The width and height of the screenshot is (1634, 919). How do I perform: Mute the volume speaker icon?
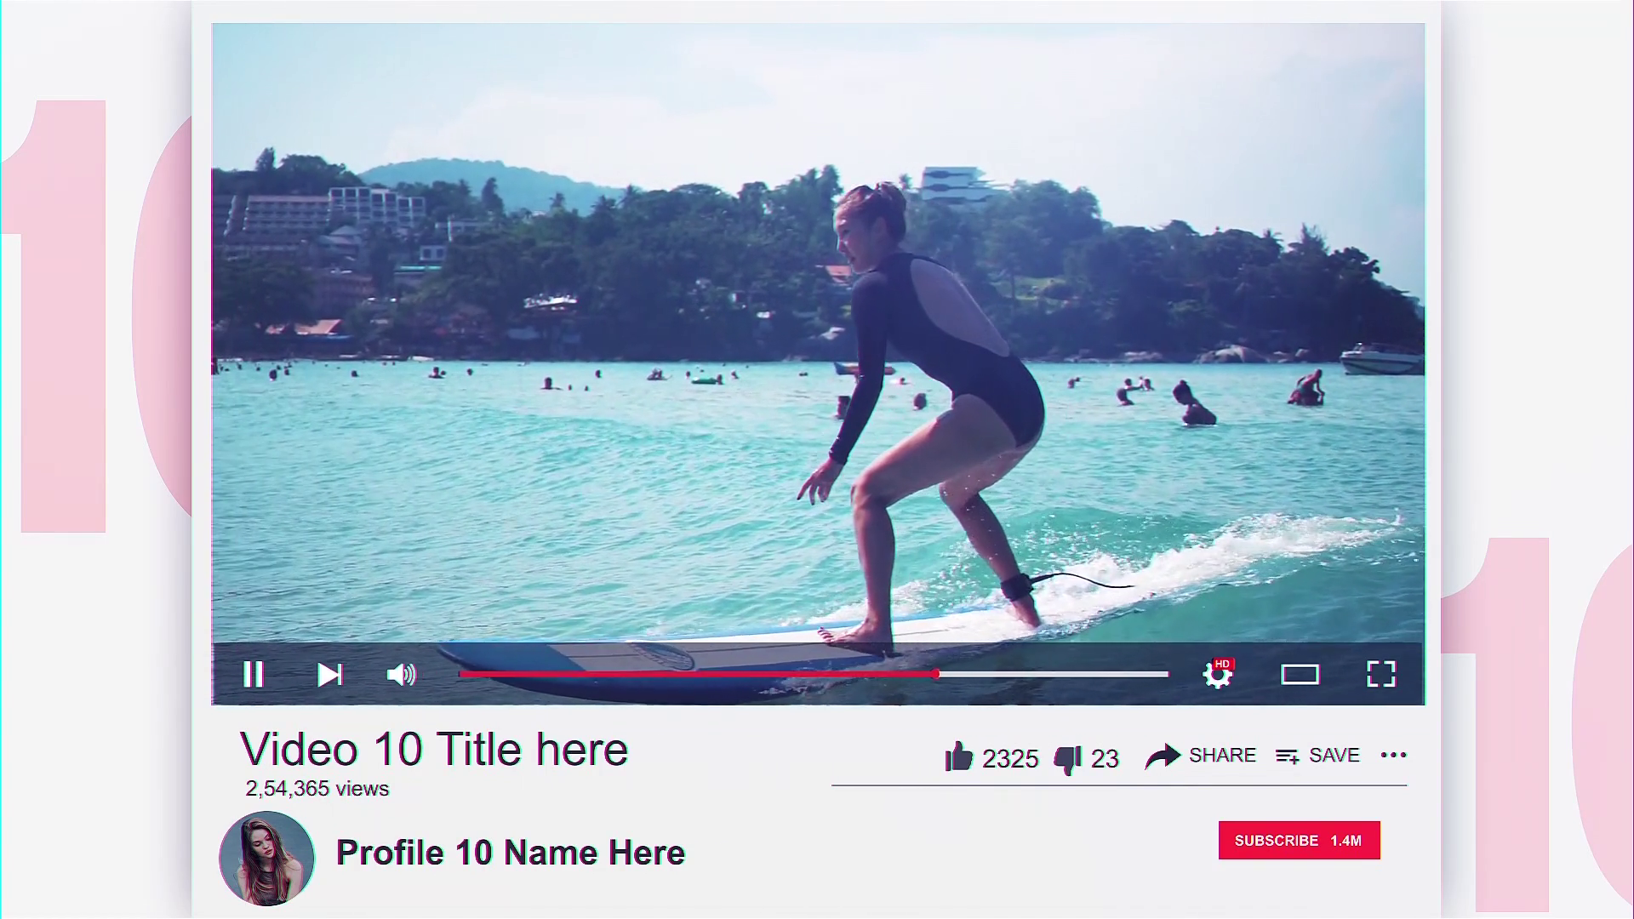[402, 675]
